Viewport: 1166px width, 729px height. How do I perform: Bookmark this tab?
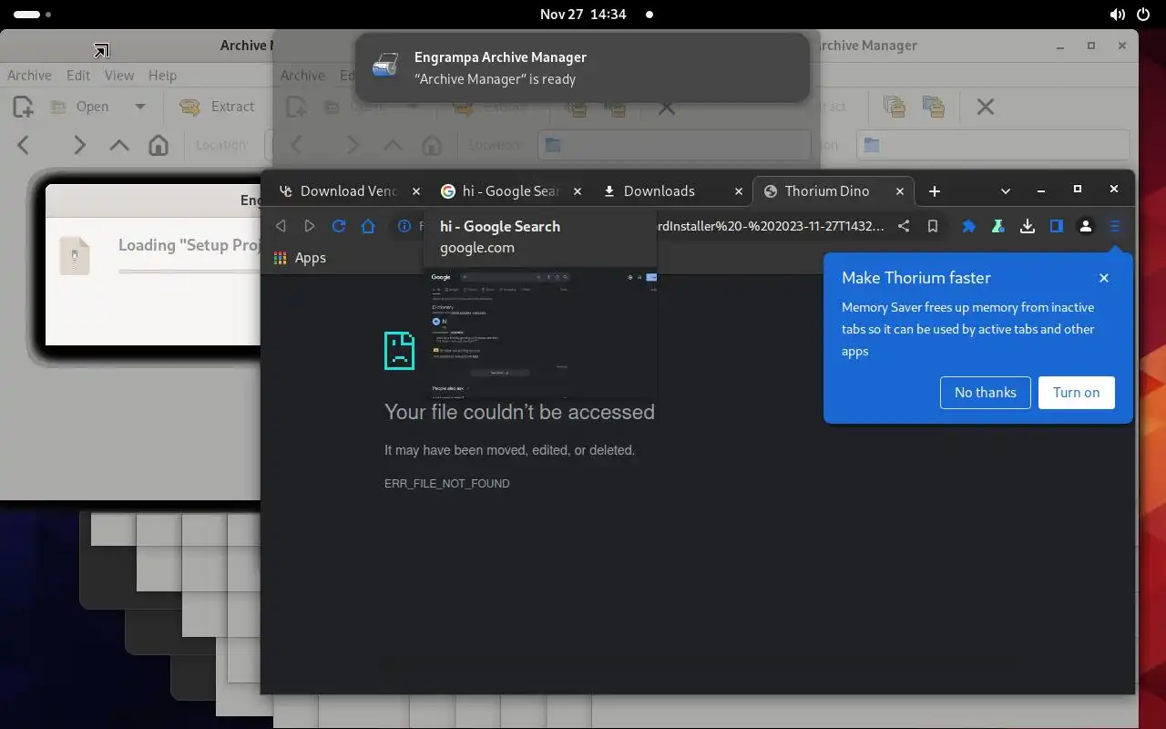click(x=933, y=226)
